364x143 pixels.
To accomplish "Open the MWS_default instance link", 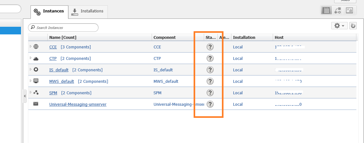I will pos(62,82).
